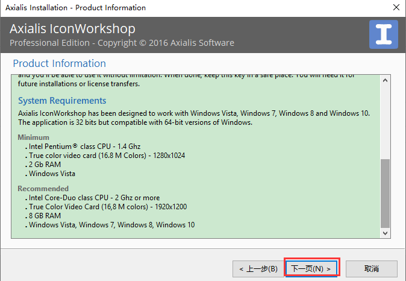
Task: Select the 8 GB RAM line
Action: 43,216
